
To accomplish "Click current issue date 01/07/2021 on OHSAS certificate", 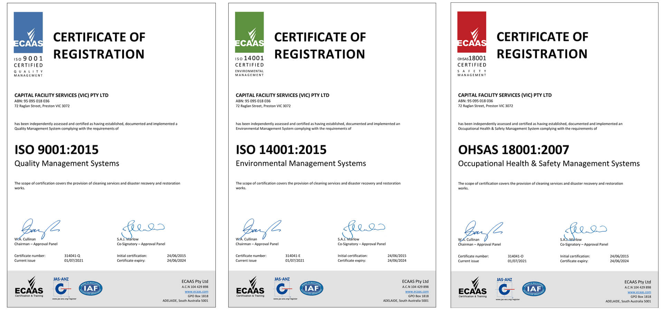I will tap(517, 261).
